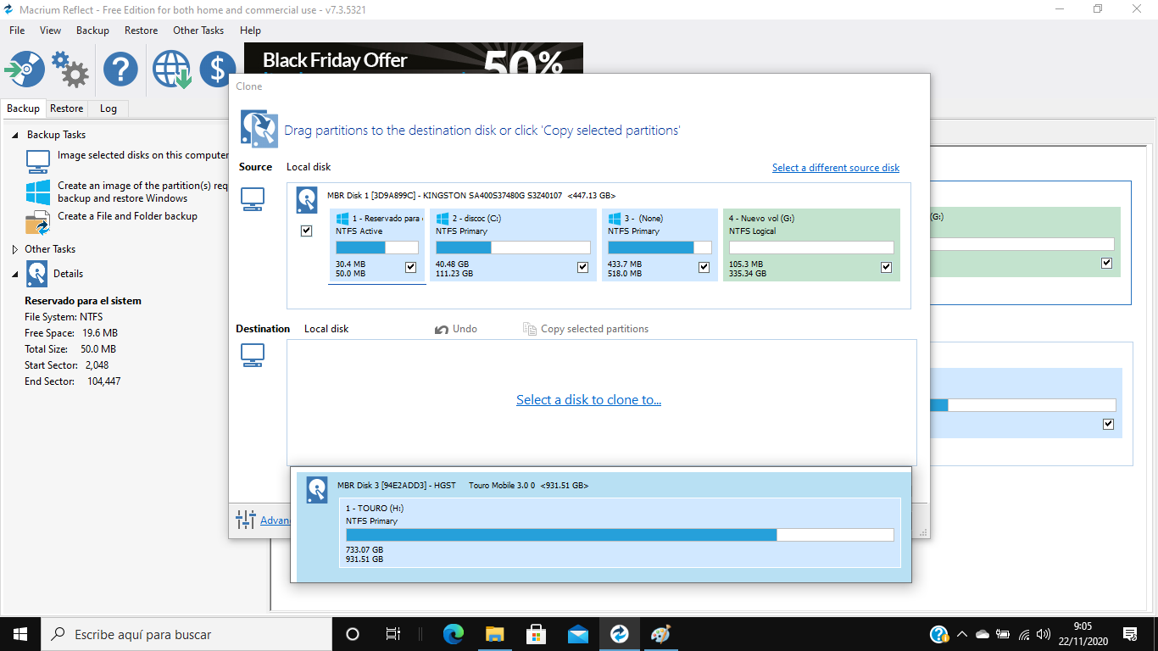
Task: Switch to the Log tab
Action: [x=108, y=108]
